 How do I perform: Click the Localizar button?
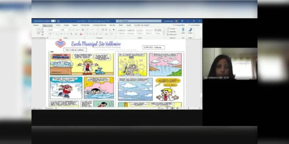click(x=173, y=29)
